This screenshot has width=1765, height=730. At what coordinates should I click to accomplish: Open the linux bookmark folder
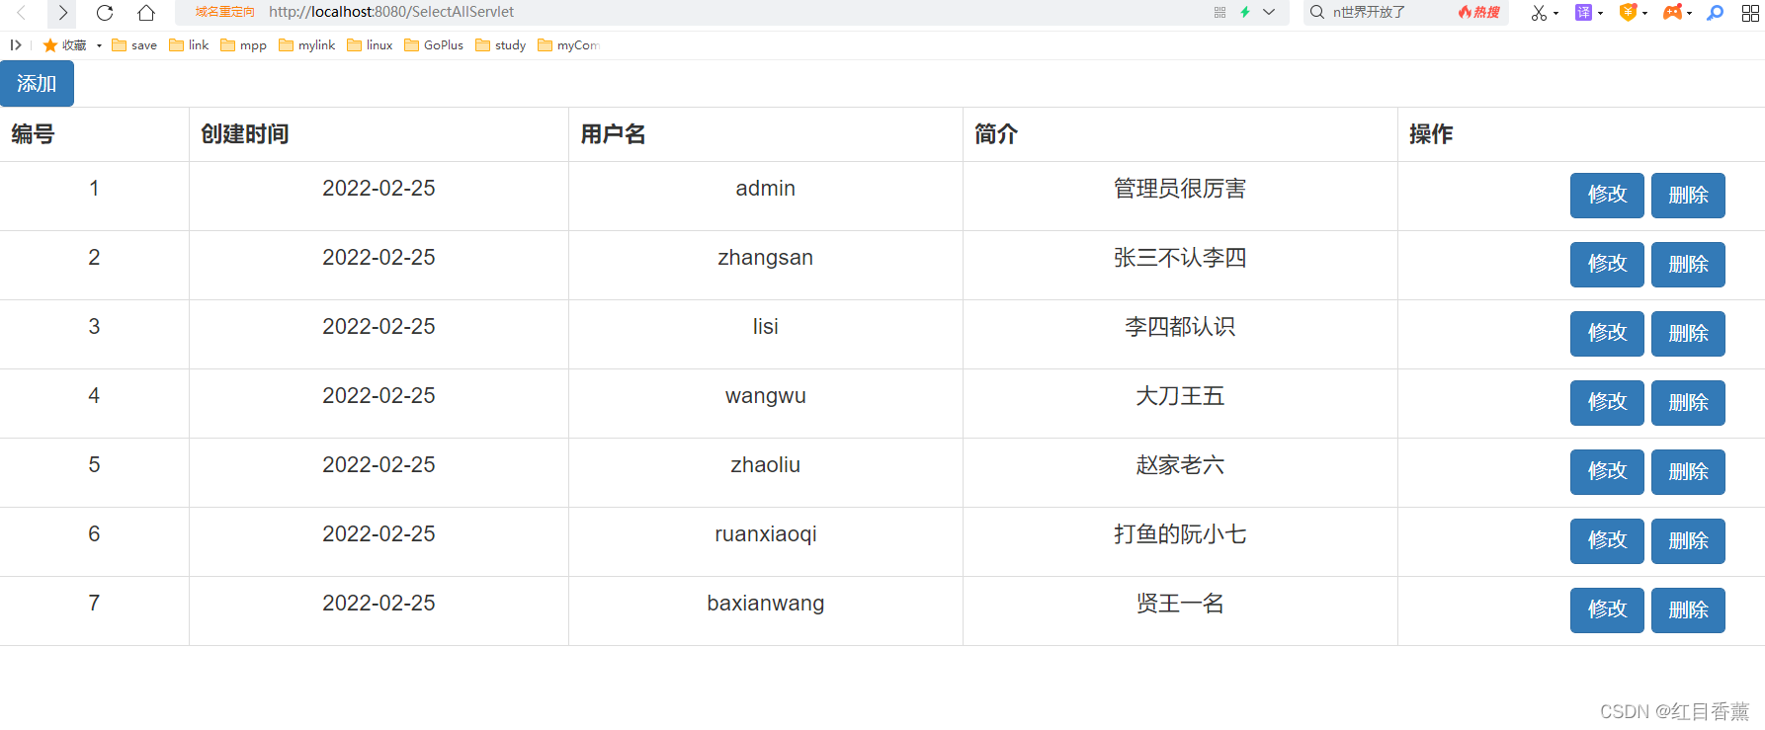pos(370,45)
